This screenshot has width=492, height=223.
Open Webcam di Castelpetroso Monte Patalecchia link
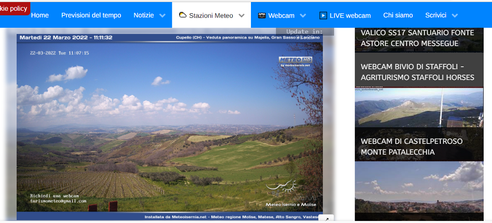(411, 146)
